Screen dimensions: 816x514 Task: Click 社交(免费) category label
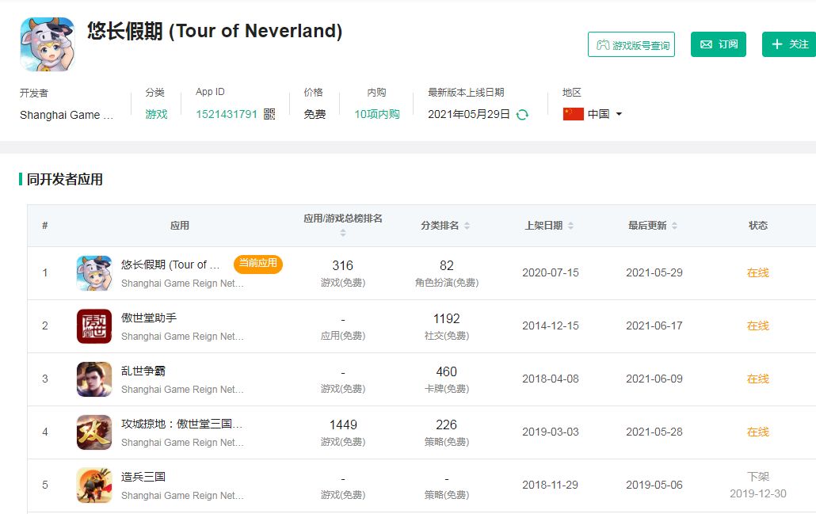[x=447, y=336]
